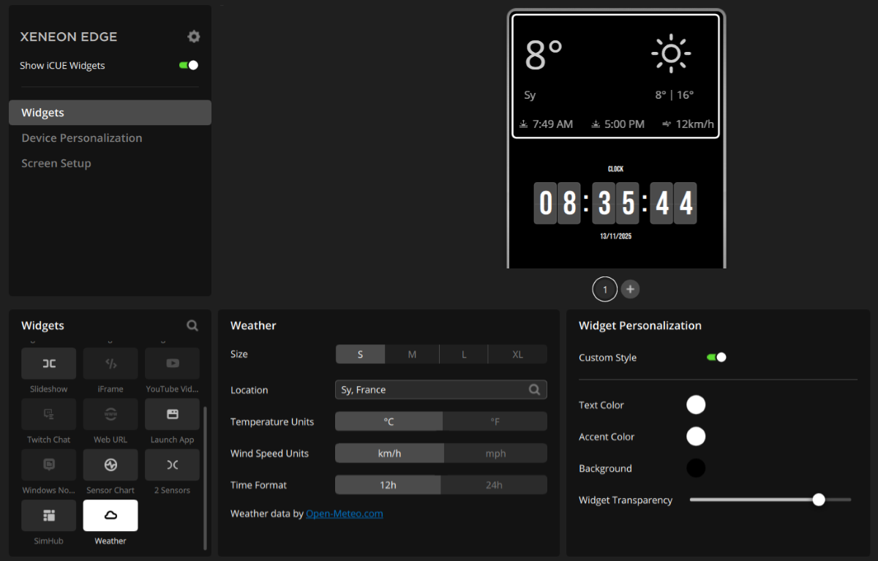The height and width of the screenshot is (561, 878).
Task: Toggle Show iCUE Widgets off
Action: 188,65
